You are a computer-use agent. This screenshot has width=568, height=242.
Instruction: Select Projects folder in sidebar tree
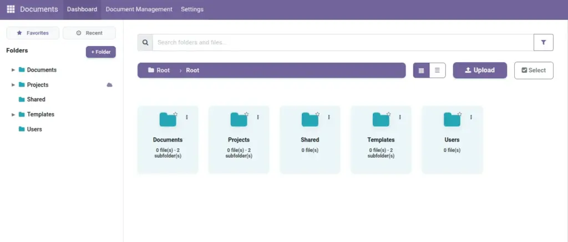click(x=38, y=85)
